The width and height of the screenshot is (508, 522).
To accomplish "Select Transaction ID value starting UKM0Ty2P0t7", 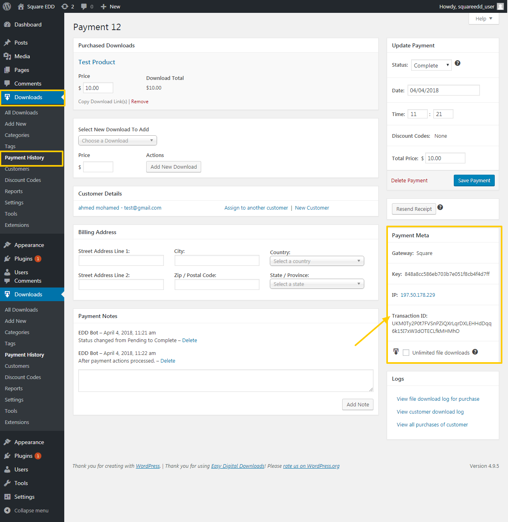I will coord(442,327).
